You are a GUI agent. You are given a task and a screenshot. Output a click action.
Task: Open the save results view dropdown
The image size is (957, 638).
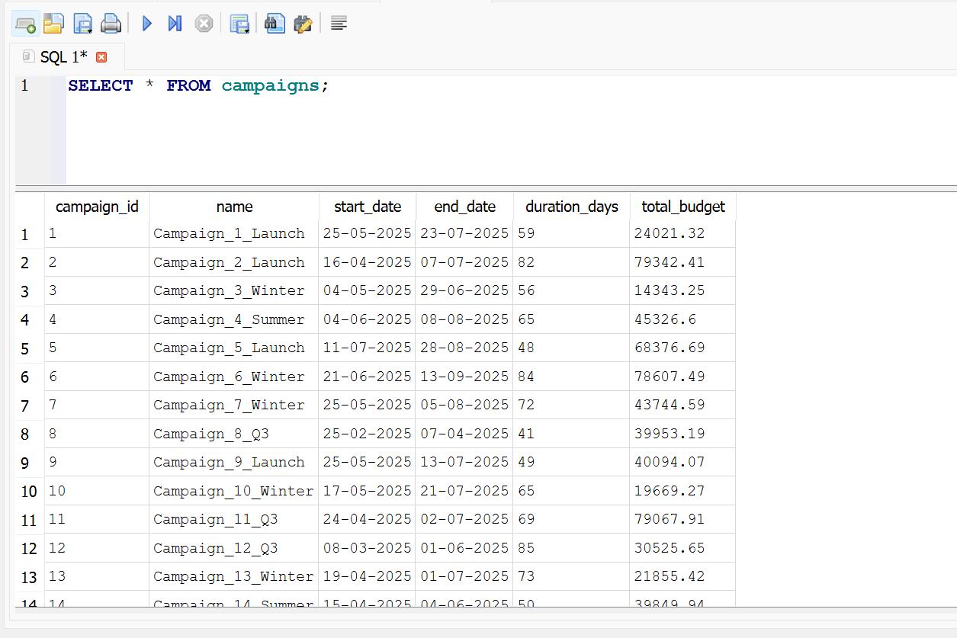240,24
